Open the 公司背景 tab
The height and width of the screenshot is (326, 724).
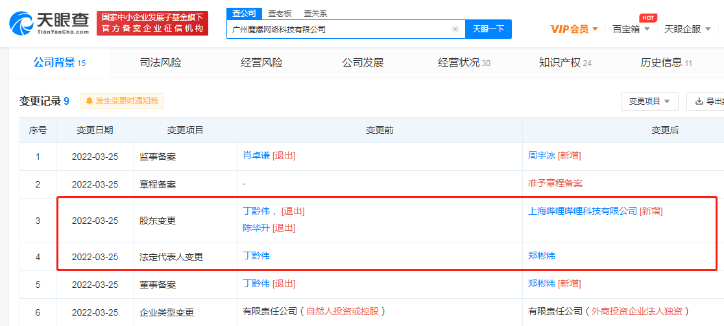[x=60, y=63]
